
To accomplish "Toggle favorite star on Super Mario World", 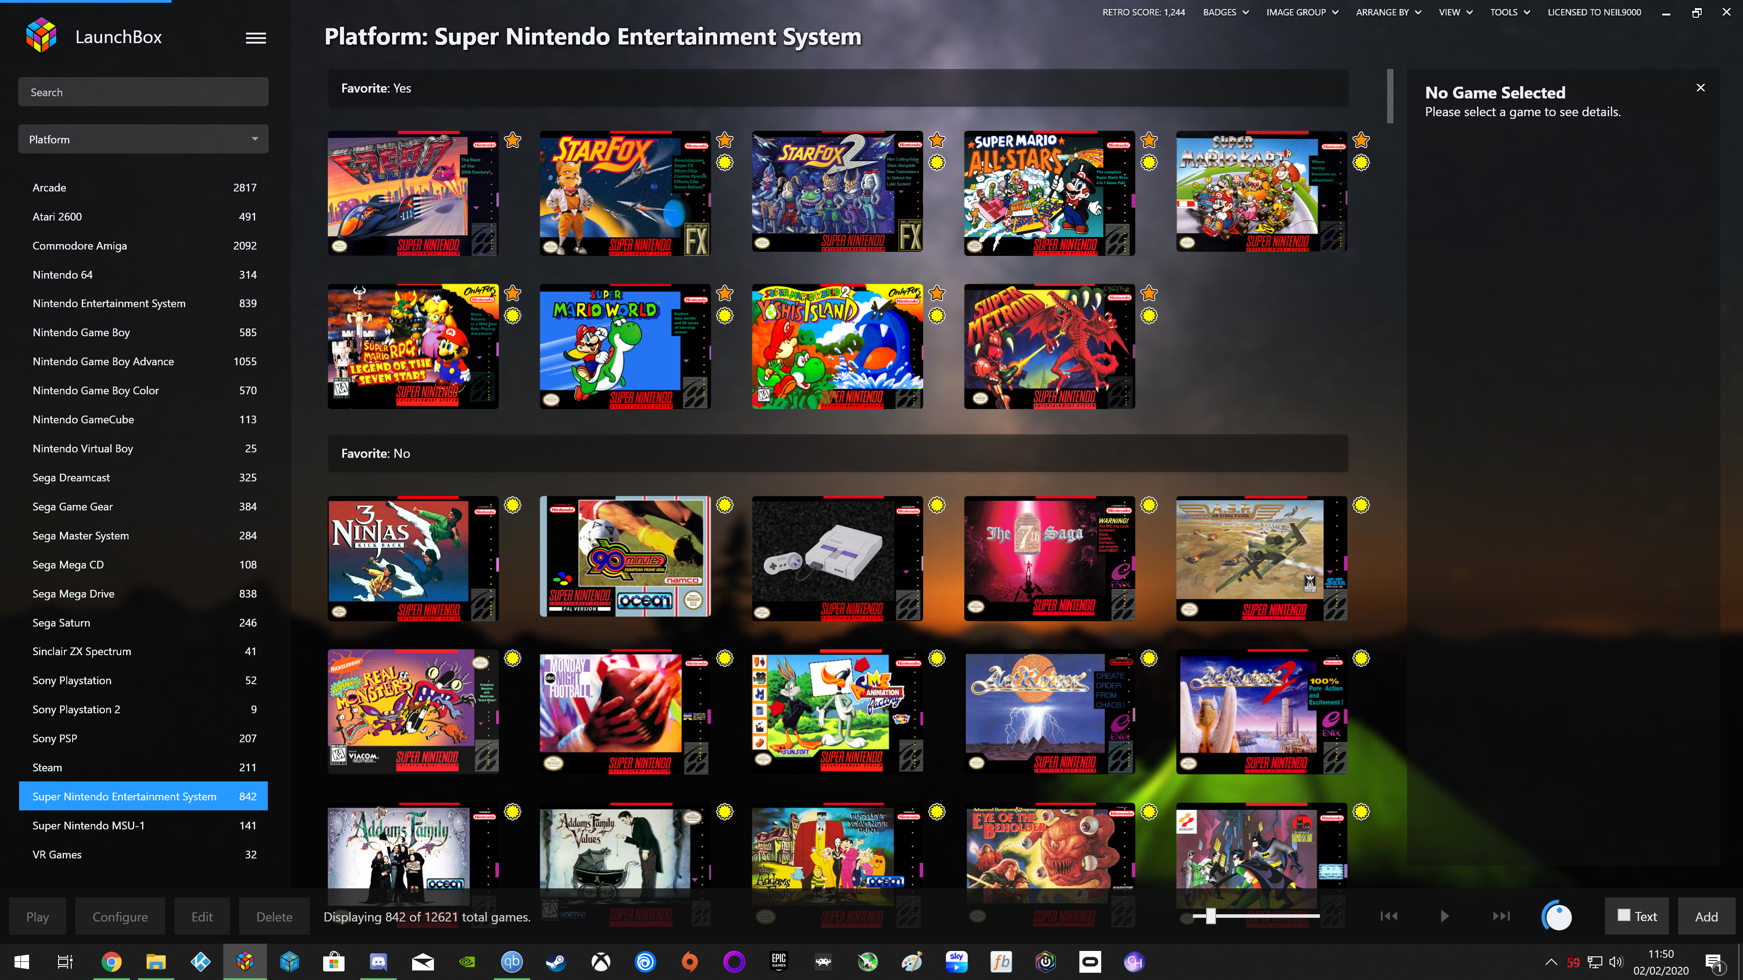I will pyautogui.click(x=725, y=293).
